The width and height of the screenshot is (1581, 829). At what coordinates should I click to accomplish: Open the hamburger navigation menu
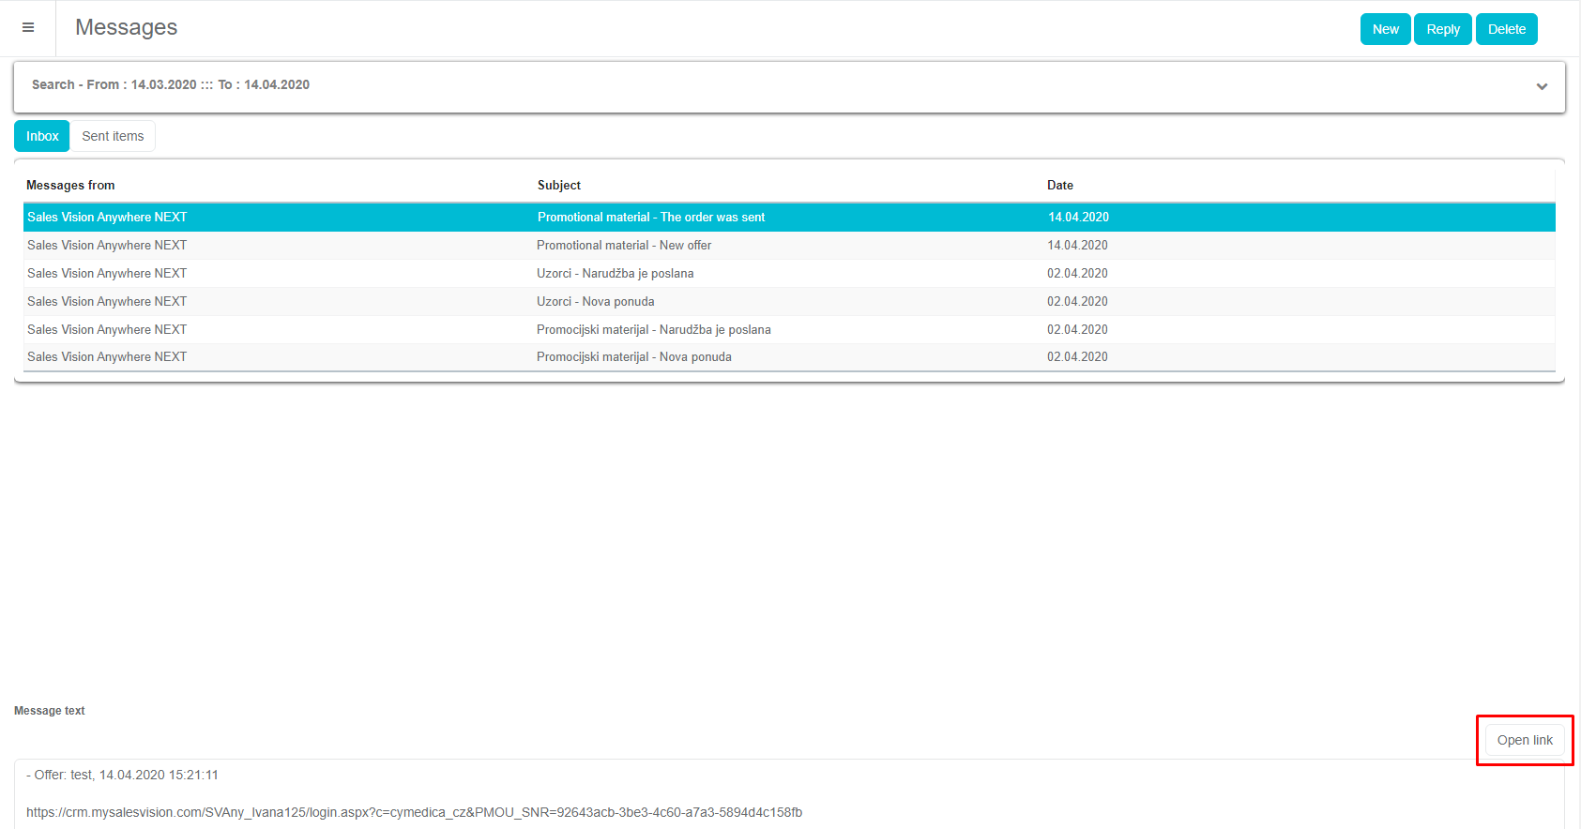coord(28,28)
